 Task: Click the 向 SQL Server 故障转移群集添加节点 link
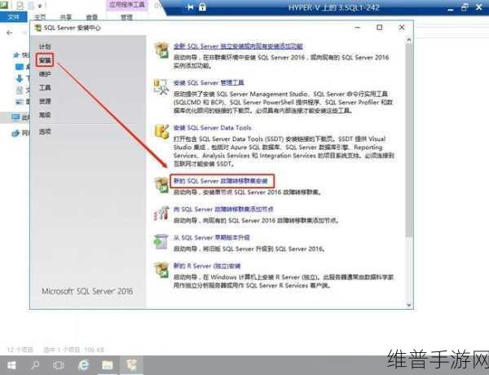223,209
